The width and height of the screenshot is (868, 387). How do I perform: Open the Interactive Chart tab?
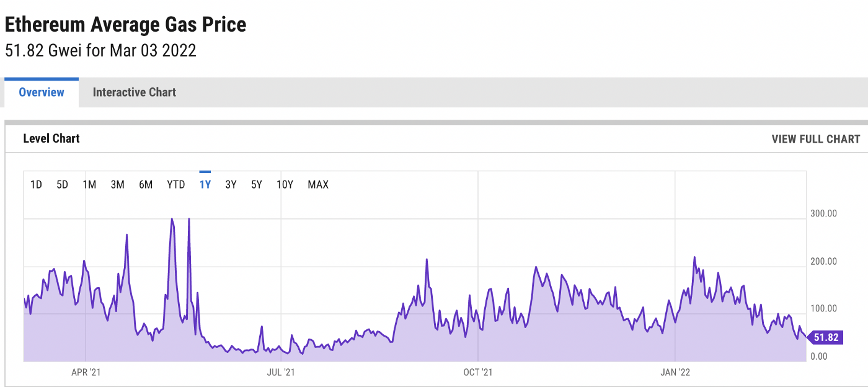(135, 92)
